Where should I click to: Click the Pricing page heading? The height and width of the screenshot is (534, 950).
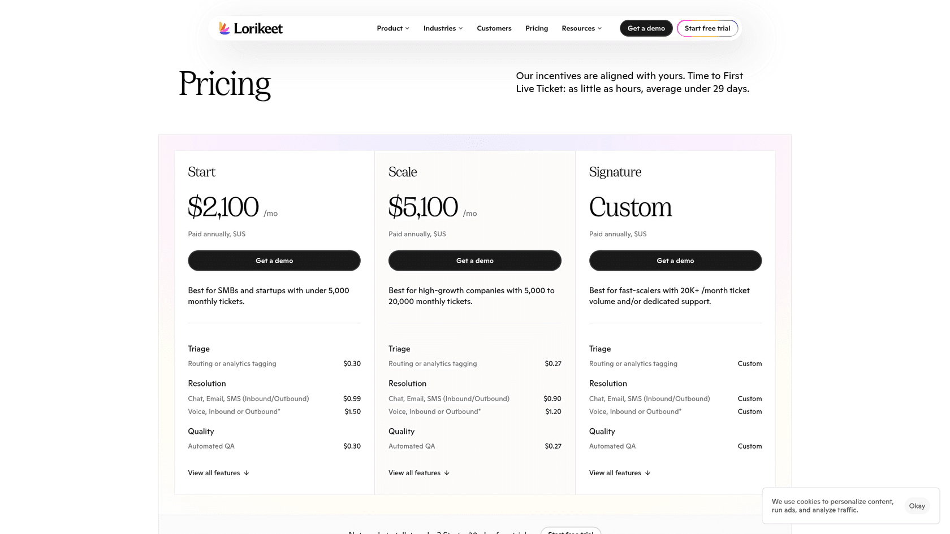(x=224, y=84)
